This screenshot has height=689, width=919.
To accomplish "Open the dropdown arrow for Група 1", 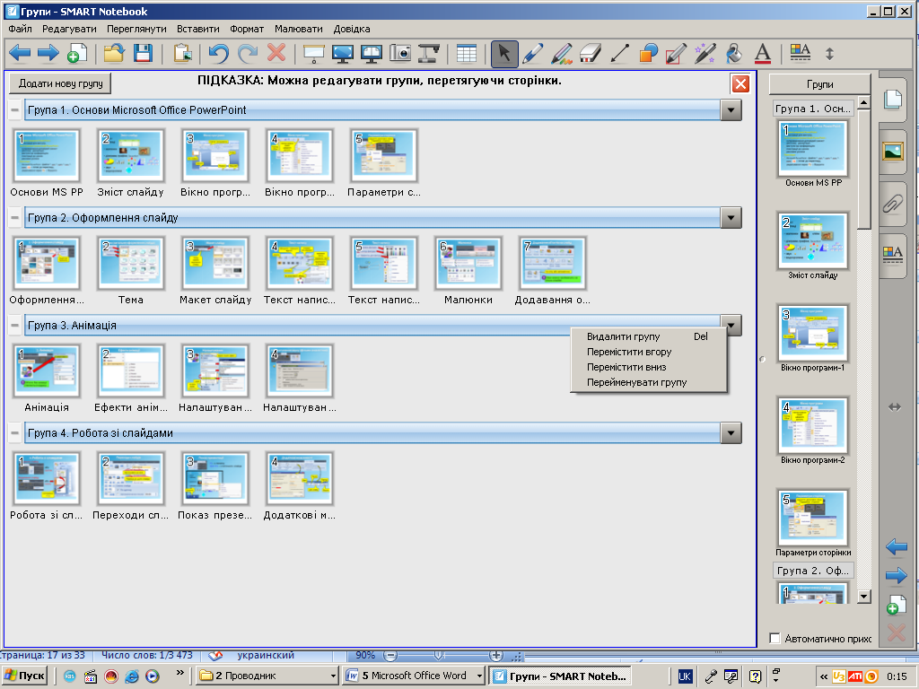I will [731, 109].
